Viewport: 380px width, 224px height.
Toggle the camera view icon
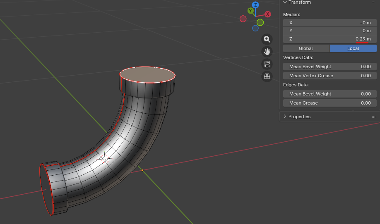(x=267, y=64)
